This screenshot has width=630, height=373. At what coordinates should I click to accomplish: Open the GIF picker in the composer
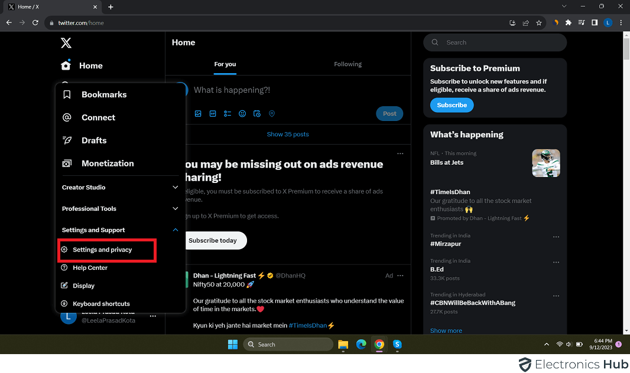point(213,113)
